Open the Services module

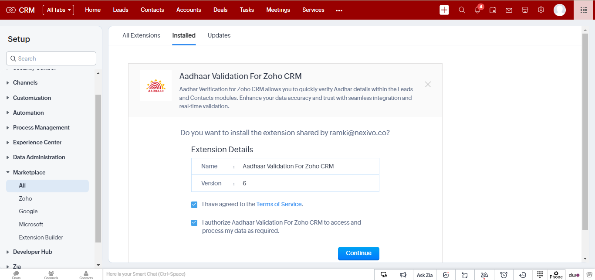coord(314,10)
